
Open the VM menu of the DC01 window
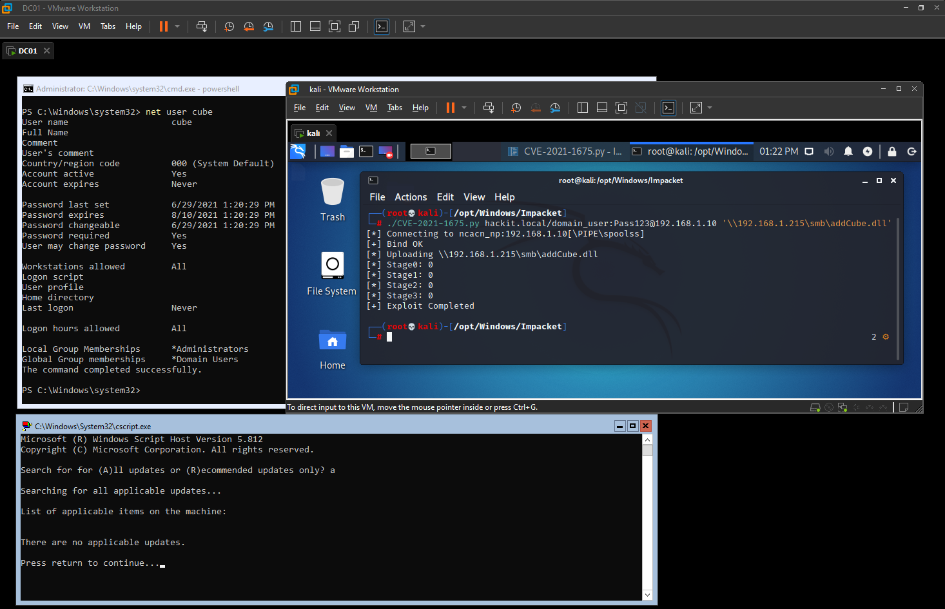pyautogui.click(x=84, y=26)
